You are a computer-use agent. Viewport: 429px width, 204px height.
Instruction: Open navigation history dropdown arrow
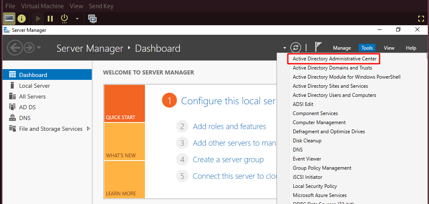coord(39,48)
